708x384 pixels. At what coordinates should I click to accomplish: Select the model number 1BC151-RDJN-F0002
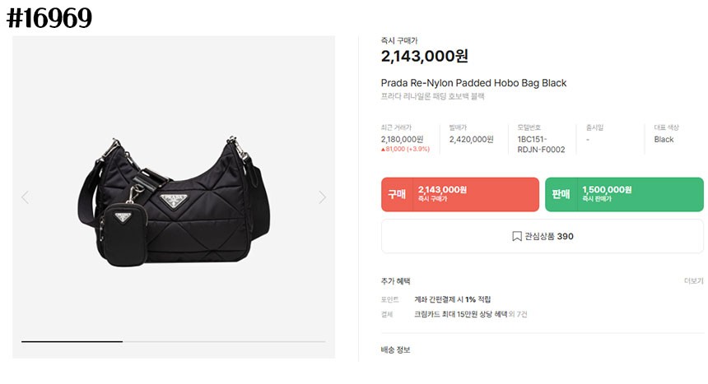click(x=541, y=145)
